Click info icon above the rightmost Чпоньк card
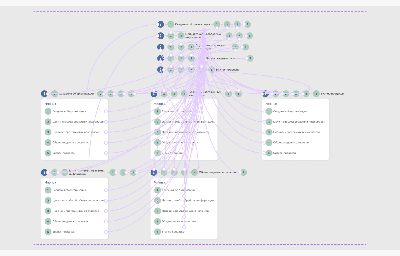Screen dimensions: 400x256 coord(266,94)
